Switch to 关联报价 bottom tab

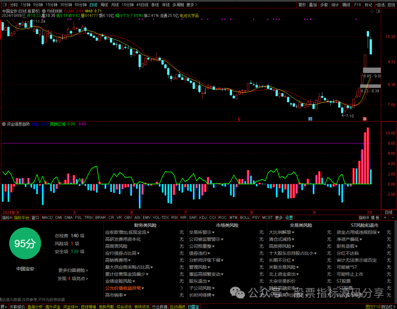(17, 307)
